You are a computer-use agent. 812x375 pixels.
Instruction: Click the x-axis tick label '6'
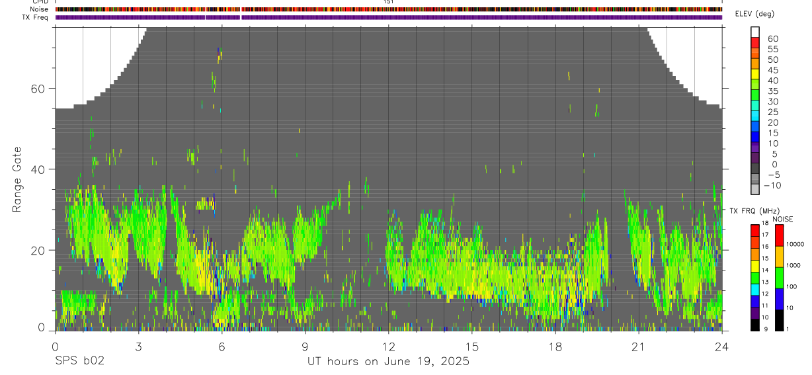[222, 346]
